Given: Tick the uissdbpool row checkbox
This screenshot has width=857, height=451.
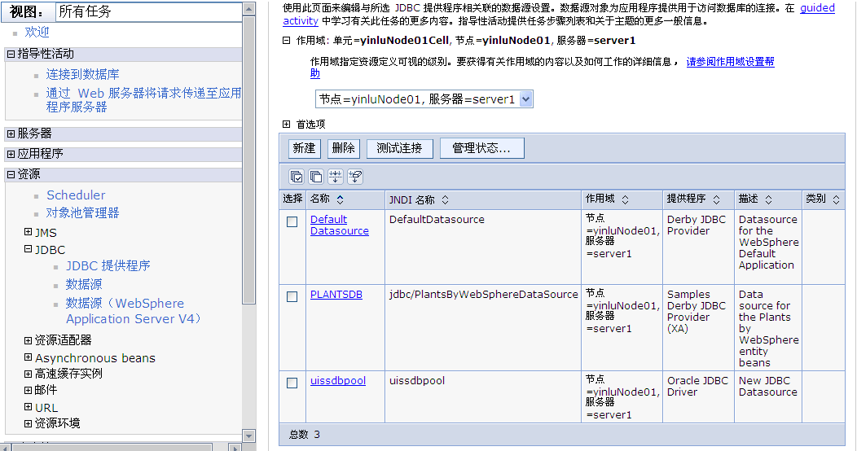Looking at the screenshot, I should [292, 383].
